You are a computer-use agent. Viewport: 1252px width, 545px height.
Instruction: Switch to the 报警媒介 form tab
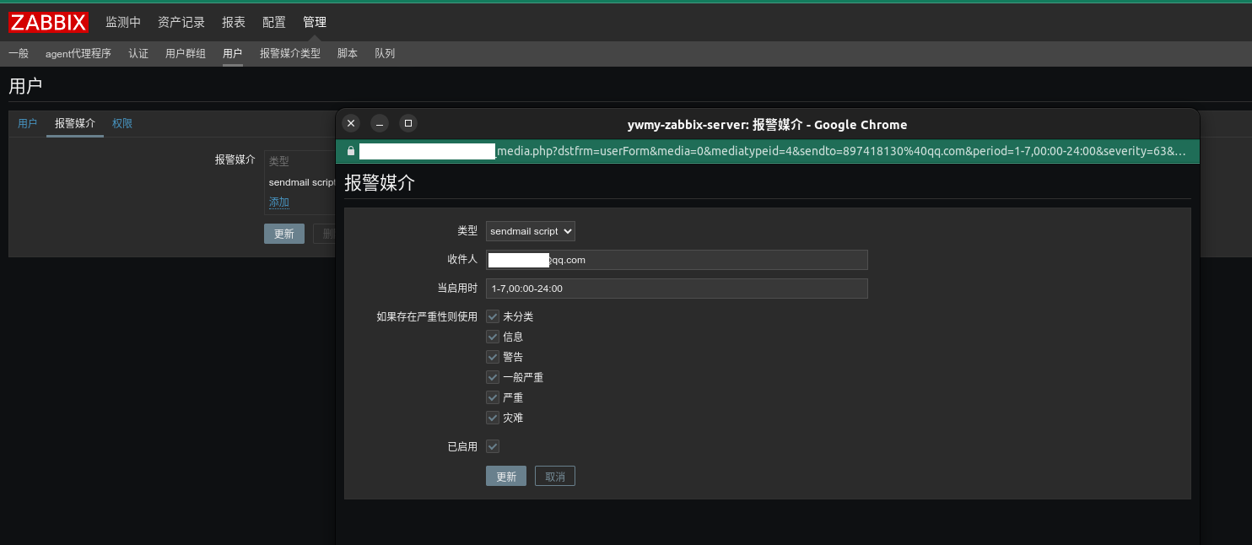pos(75,123)
